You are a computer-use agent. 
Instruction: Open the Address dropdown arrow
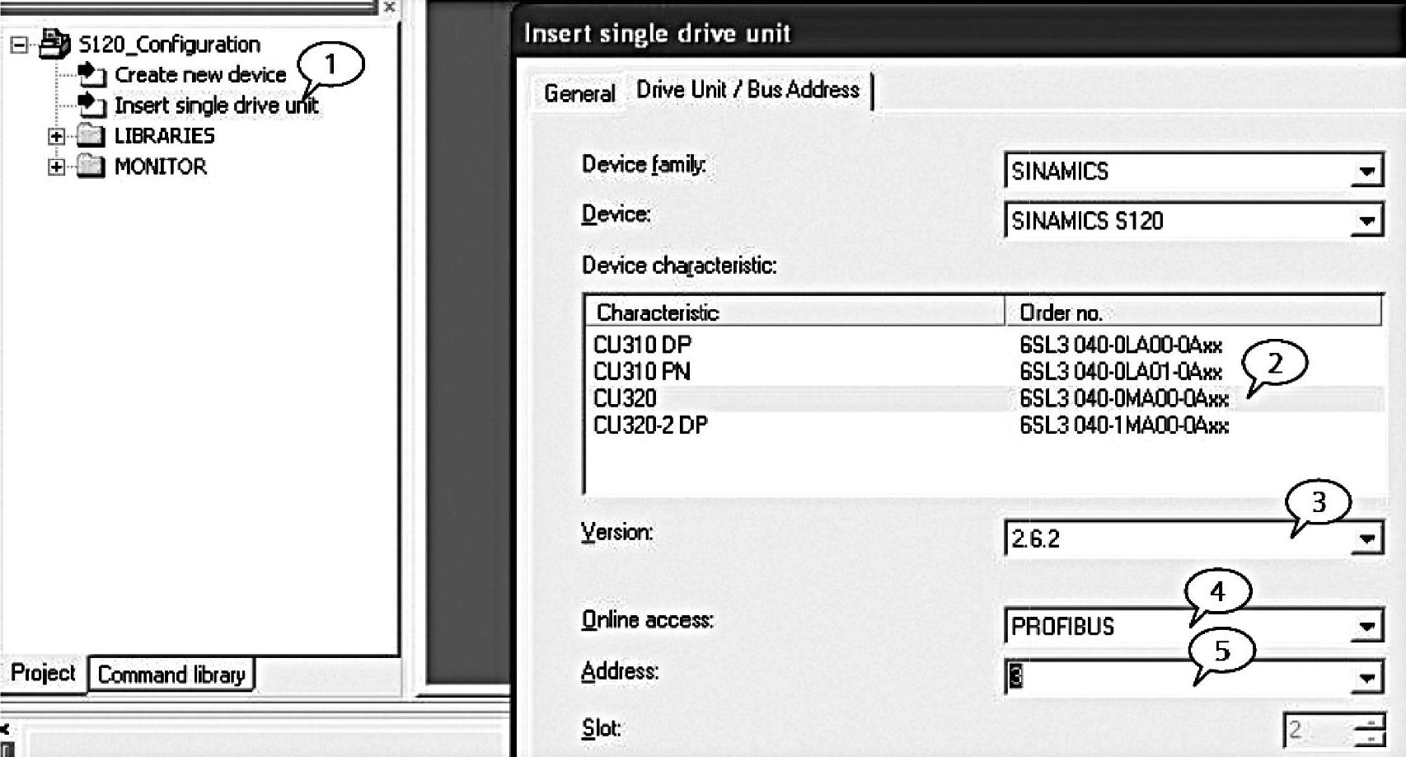(x=1367, y=678)
